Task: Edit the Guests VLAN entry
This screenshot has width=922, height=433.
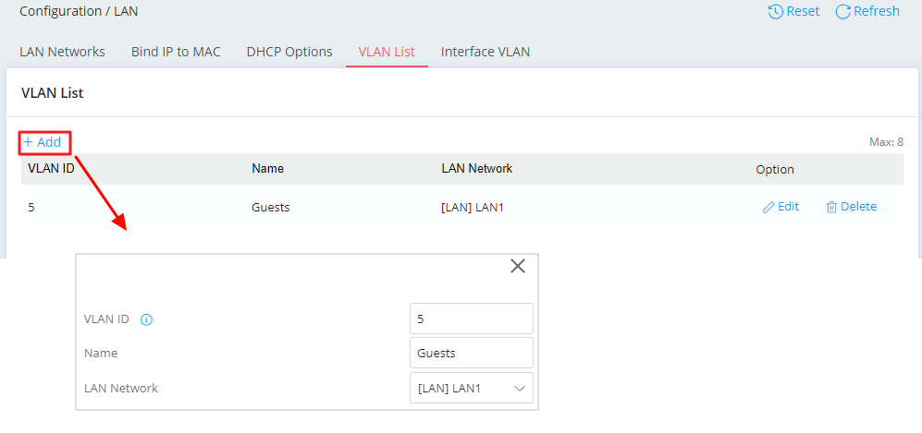Action: pos(781,207)
